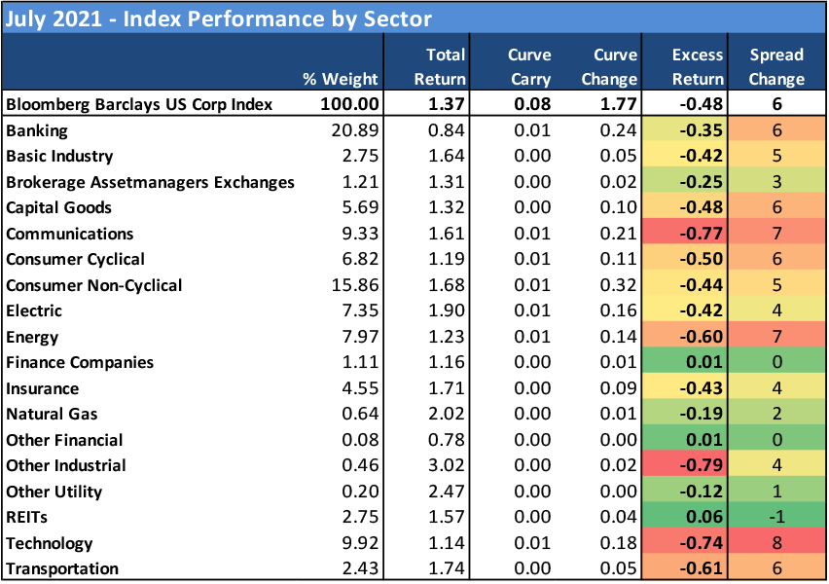Click Technology's red spread change cell showing 8
829x584 pixels.
(x=776, y=543)
